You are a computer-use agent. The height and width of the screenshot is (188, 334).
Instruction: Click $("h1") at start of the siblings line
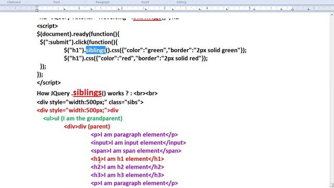click(74, 50)
